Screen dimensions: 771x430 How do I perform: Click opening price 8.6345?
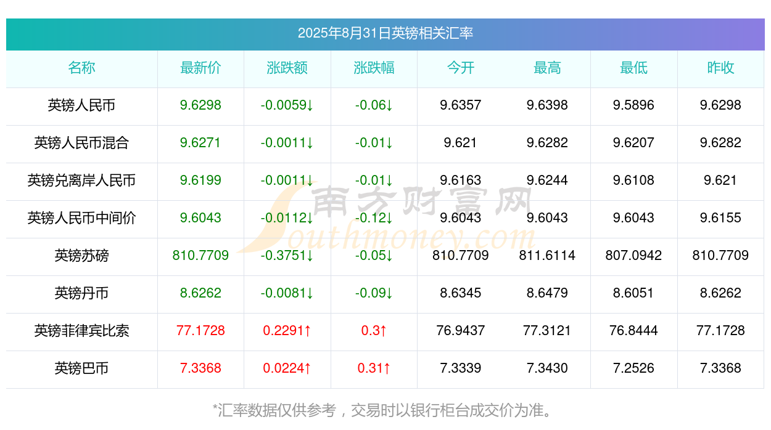[x=461, y=293]
